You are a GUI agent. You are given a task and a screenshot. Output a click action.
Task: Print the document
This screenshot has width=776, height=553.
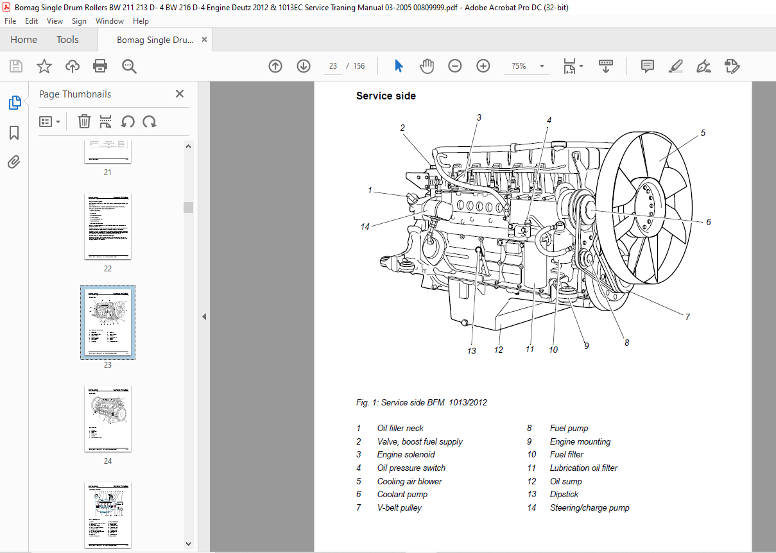[x=100, y=66]
